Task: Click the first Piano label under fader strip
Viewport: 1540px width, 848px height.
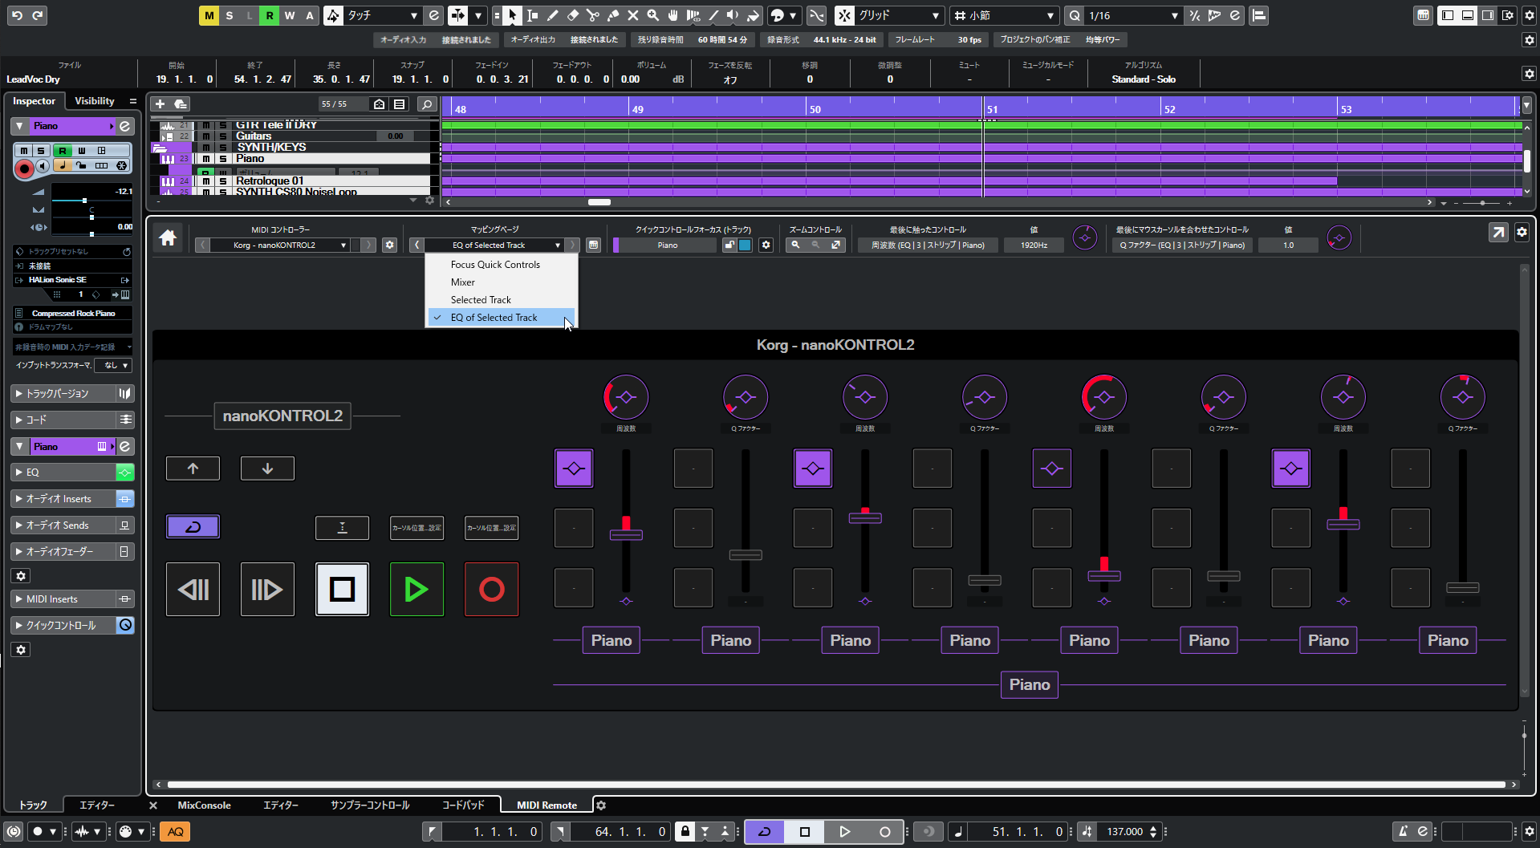Action: click(612, 640)
